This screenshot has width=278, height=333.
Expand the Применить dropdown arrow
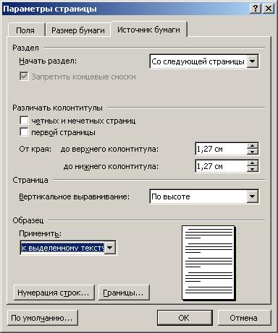click(110, 248)
